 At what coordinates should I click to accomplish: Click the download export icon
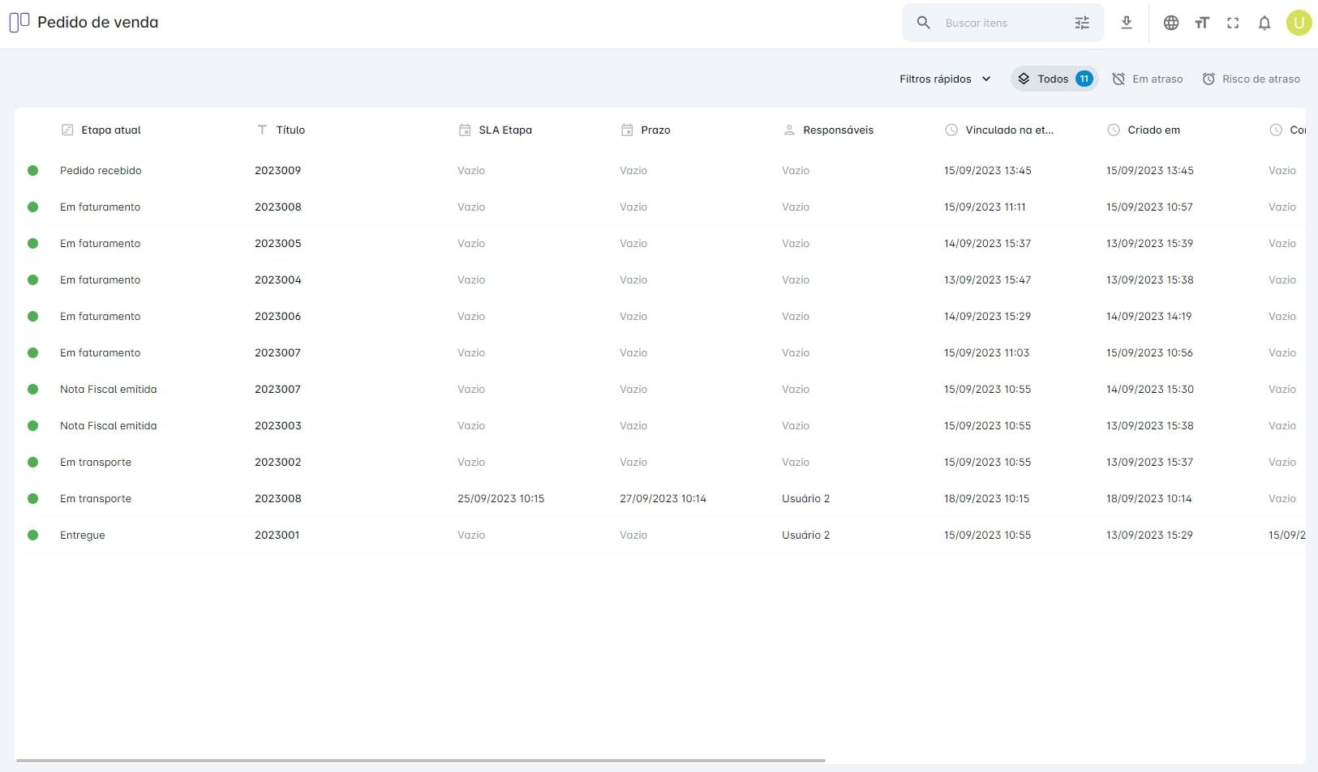1127,23
